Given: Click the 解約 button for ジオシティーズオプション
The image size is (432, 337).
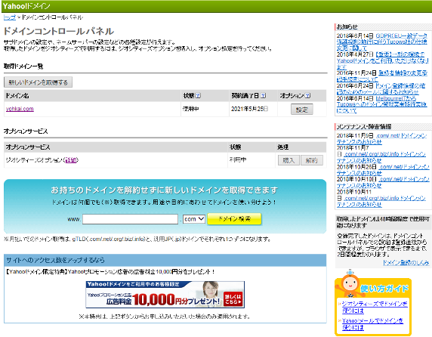Looking at the screenshot, I should click(x=312, y=160).
